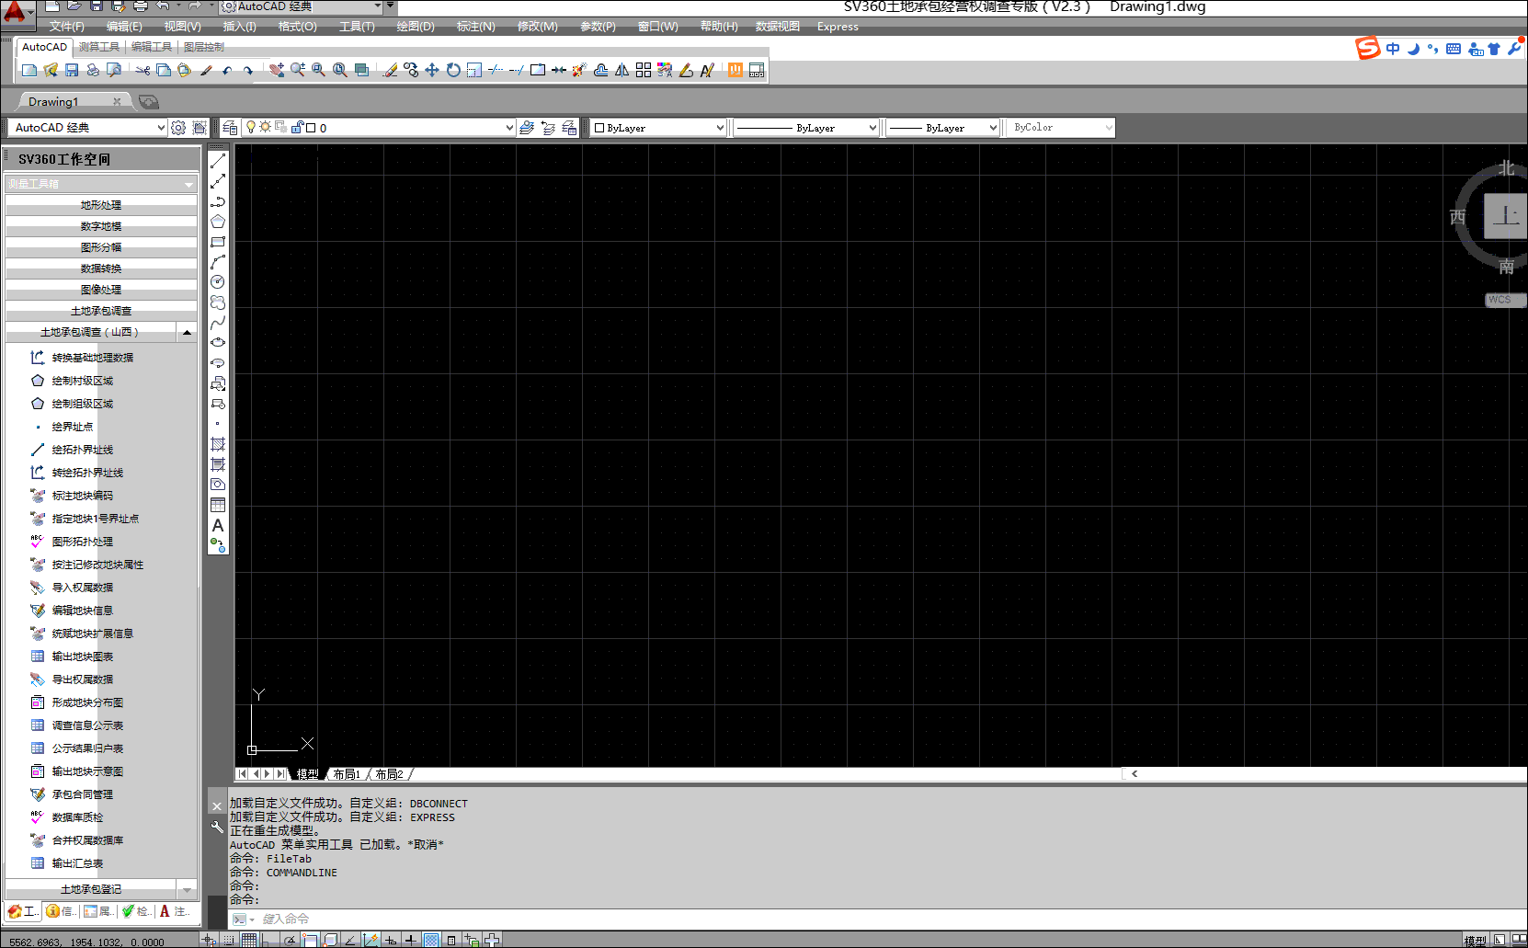Toggle grid display in status bar
1528x948 pixels.
[249, 940]
